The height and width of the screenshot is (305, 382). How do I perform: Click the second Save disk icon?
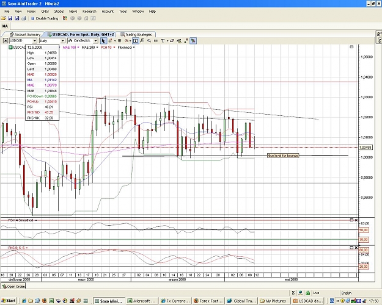(x=17, y=18)
